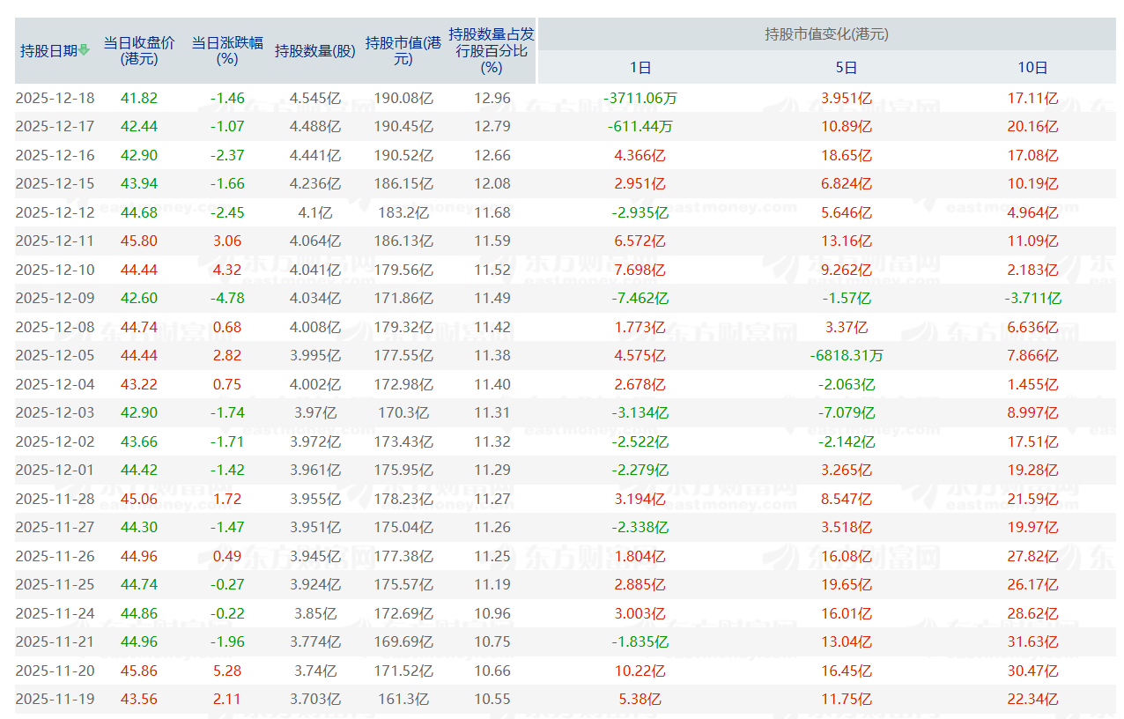
Task: Click the 2025-11-19 date cell
Action: tap(56, 699)
